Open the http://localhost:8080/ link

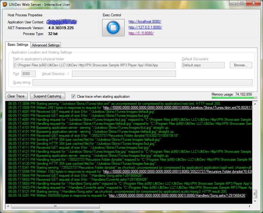145,22
